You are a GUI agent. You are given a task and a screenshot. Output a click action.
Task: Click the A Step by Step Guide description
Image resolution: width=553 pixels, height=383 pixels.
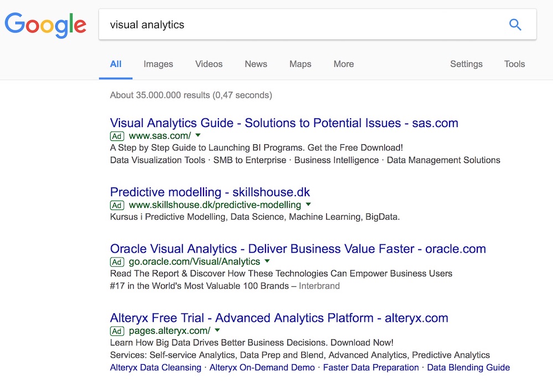pyautogui.click(x=257, y=148)
